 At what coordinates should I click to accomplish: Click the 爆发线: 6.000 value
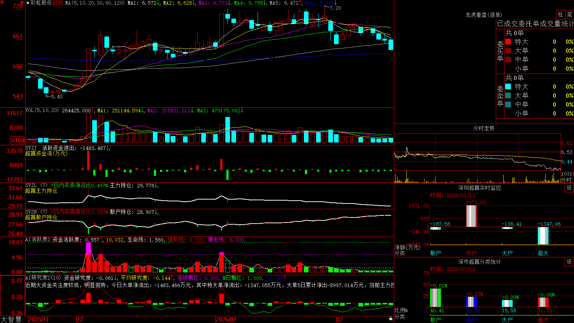click(x=226, y=239)
